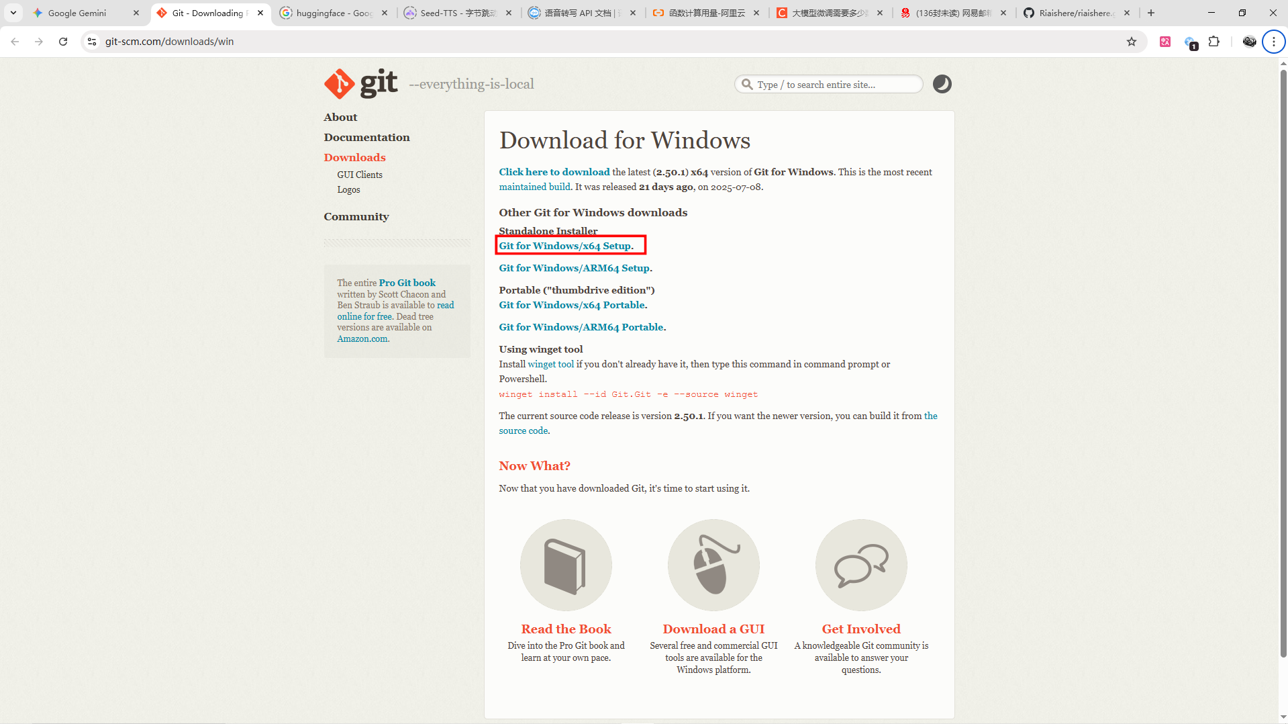Click the vertical page scrollbar
Viewport: 1288px width, 724px height.
coord(1283,363)
